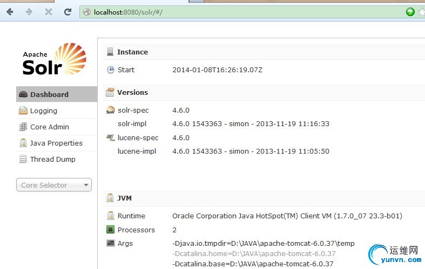Click the Processors chip icon
Screen dimensions: 425x269
click(111, 230)
